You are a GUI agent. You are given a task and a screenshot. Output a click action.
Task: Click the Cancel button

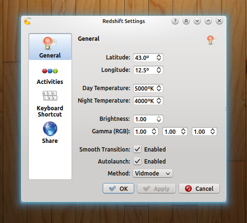coord(199,188)
